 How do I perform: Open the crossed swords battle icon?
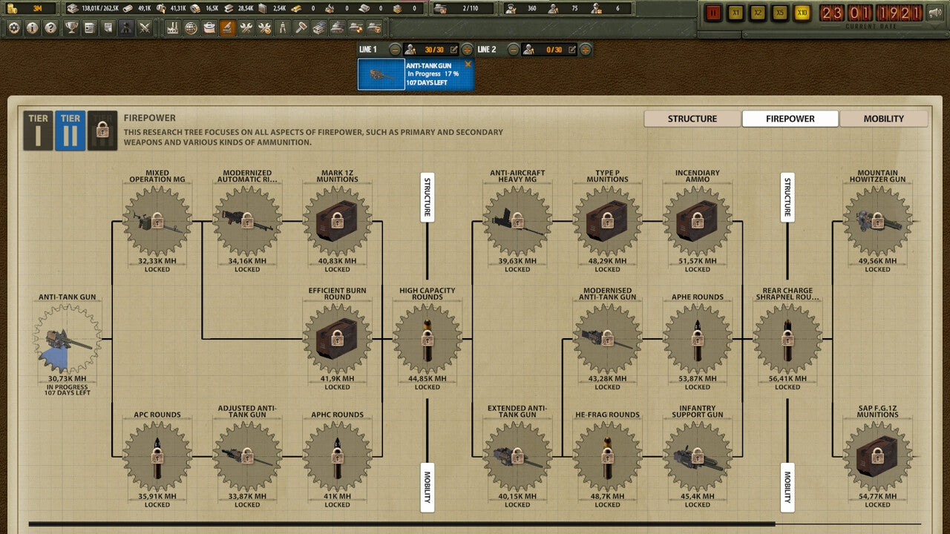[x=145, y=29]
